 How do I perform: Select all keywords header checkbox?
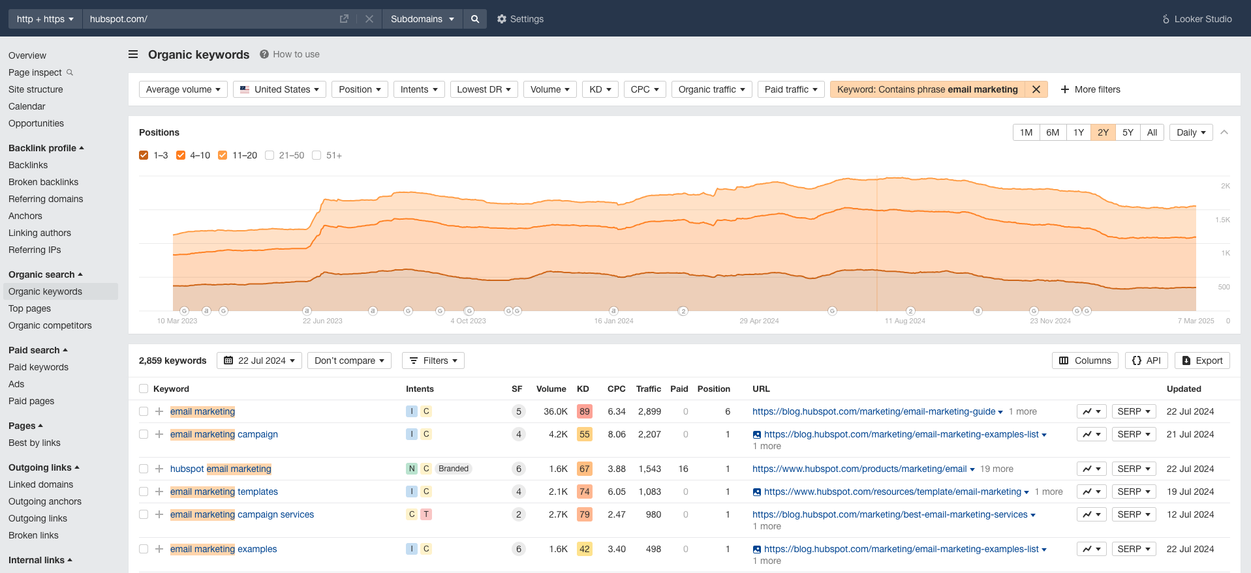(144, 389)
